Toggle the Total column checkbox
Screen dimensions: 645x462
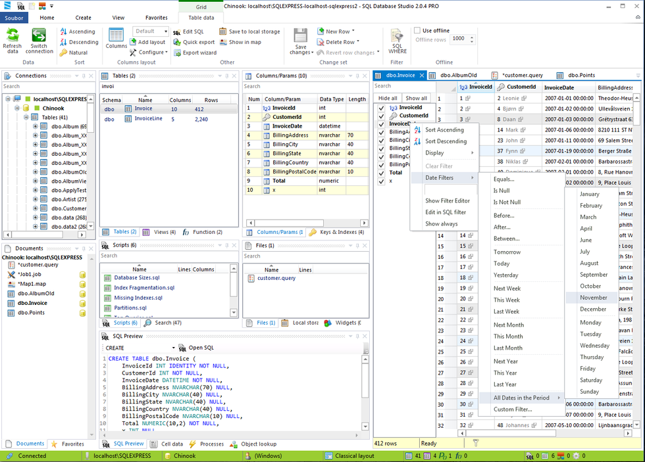(x=381, y=172)
